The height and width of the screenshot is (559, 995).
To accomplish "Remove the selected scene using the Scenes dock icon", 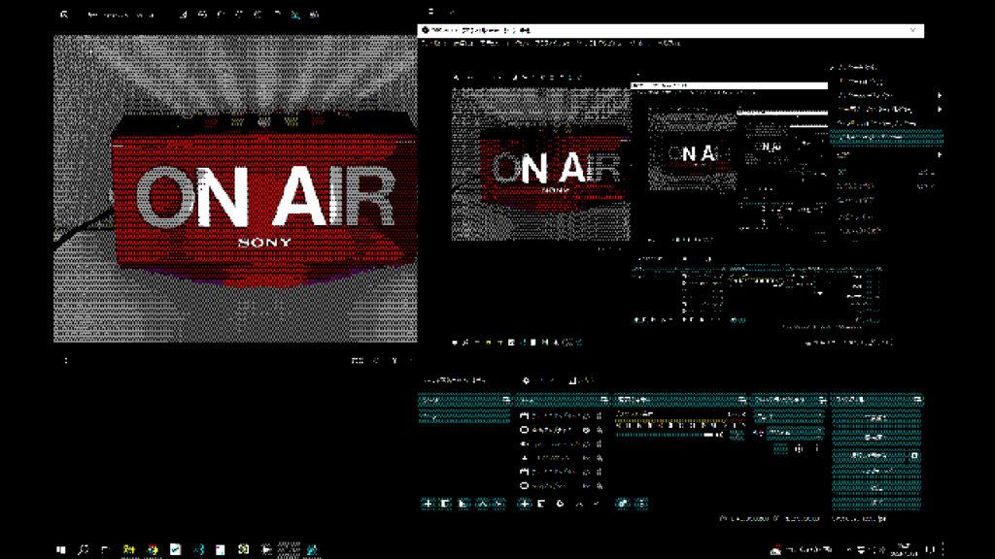I will coord(445,504).
